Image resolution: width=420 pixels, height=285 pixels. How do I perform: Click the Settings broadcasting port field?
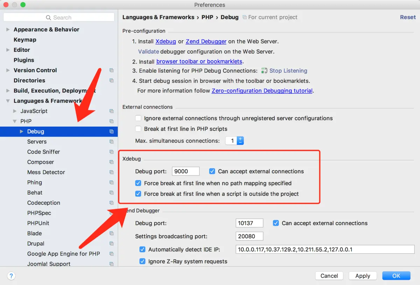(250, 236)
